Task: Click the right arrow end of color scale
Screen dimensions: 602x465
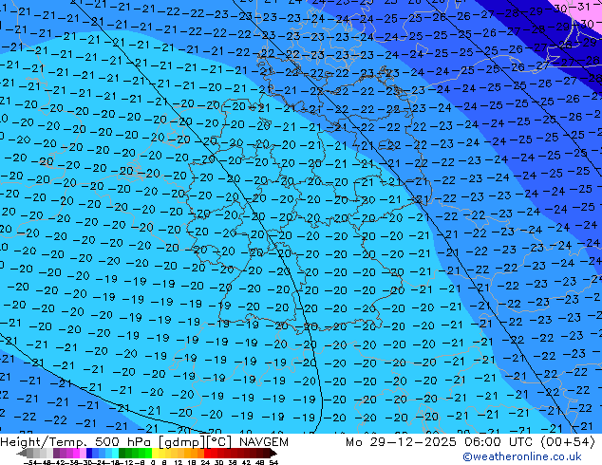Action: click(275, 453)
